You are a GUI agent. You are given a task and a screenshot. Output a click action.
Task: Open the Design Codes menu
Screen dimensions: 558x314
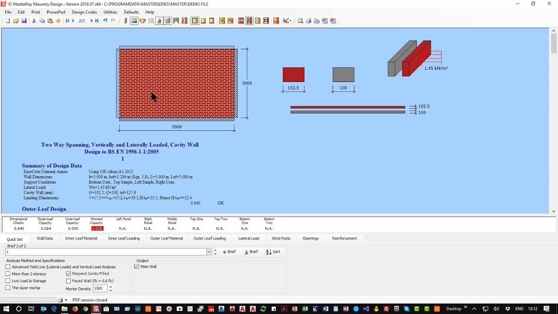84,12
